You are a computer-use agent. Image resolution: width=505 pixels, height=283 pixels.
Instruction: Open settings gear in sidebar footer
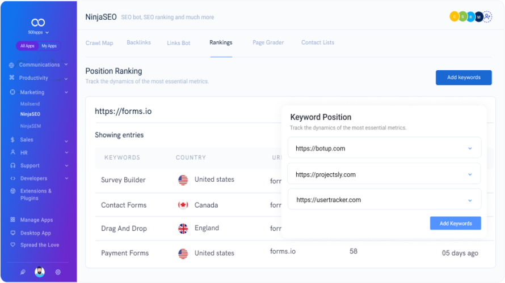coord(58,272)
